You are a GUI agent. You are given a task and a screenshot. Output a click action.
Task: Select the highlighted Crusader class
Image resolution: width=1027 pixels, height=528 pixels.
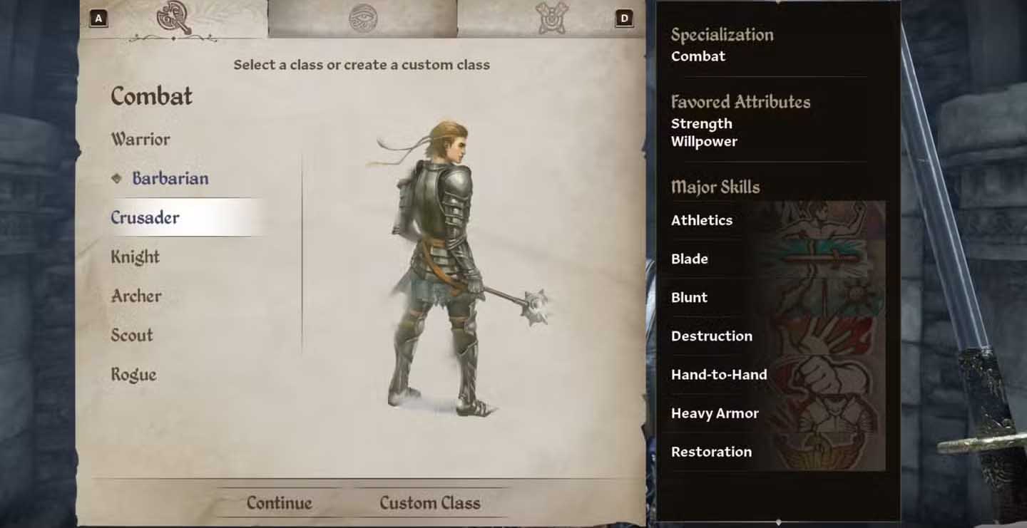click(187, 217)
